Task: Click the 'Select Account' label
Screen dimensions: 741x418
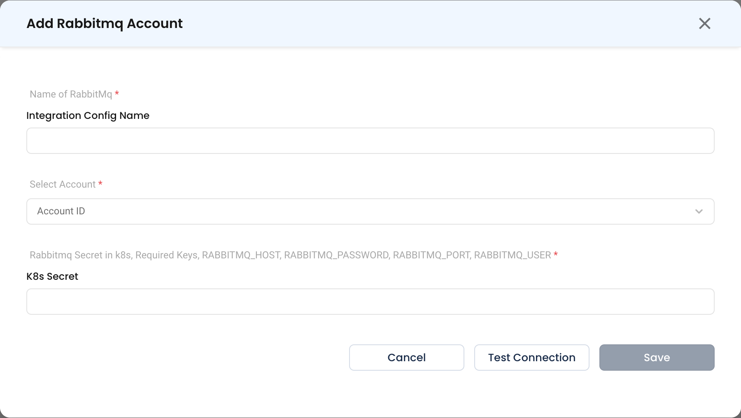Action: (x=63, y=184)
